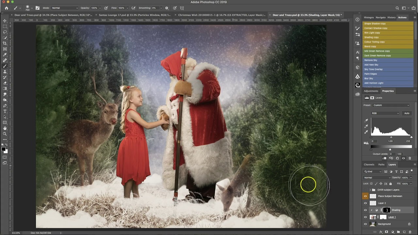The image size is (418, 235).
Task: Create new group with folder icon
Action: (398, 232)
